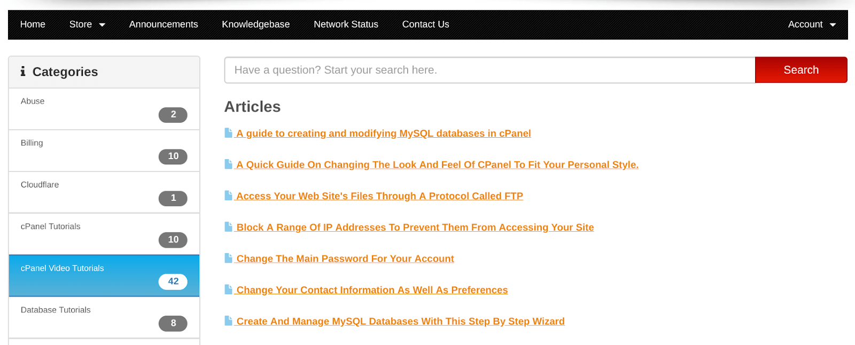Go to Network Status page

click(346, 25)
